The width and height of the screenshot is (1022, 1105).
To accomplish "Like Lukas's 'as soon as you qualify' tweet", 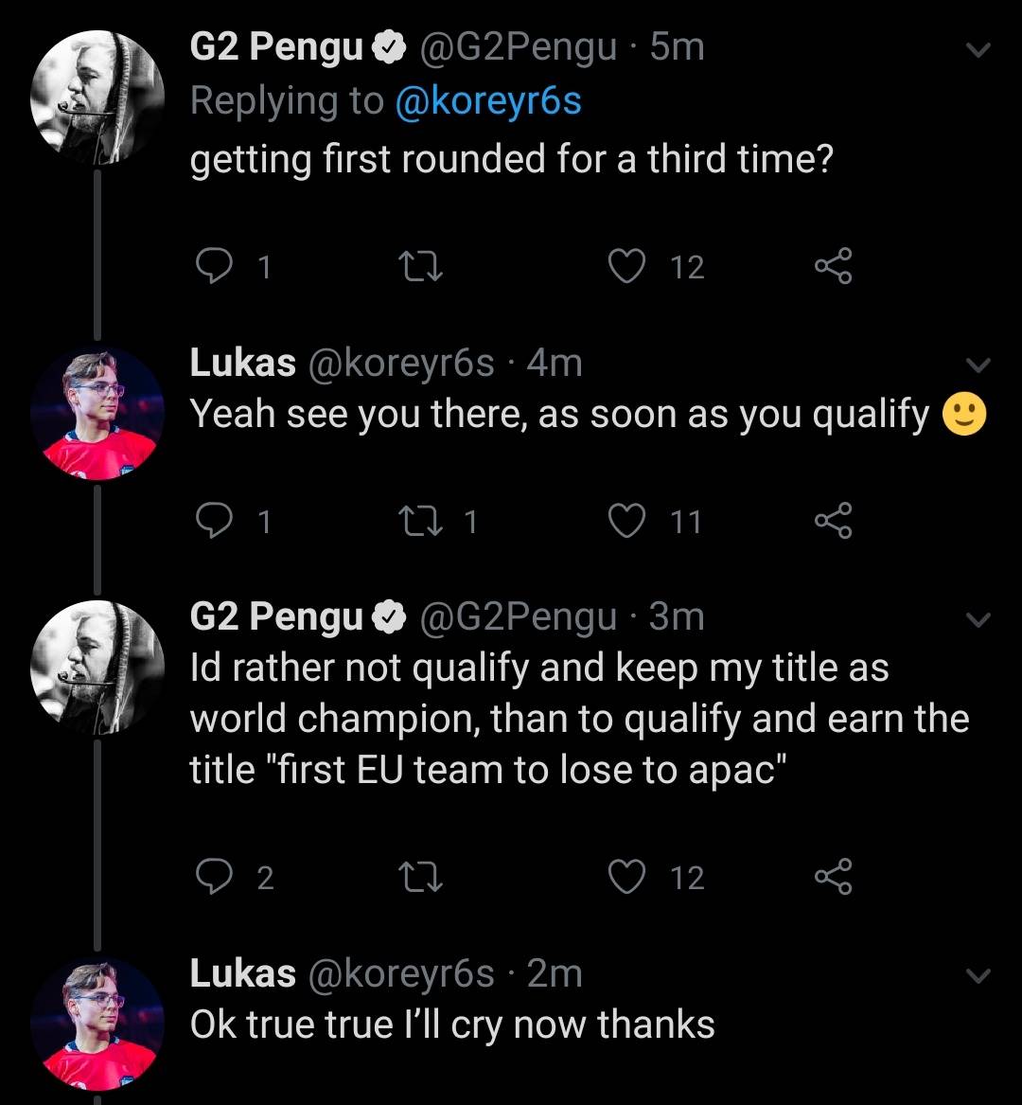I will click(x=626, y=521).
